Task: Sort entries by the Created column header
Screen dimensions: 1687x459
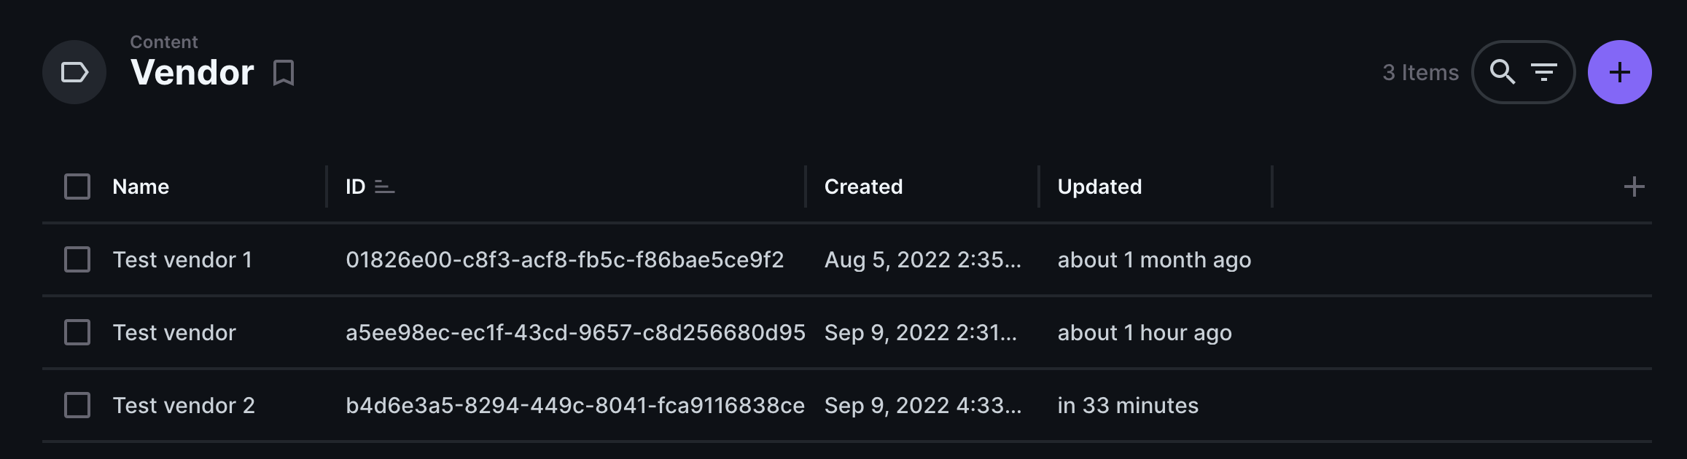Action: point(863,187)
